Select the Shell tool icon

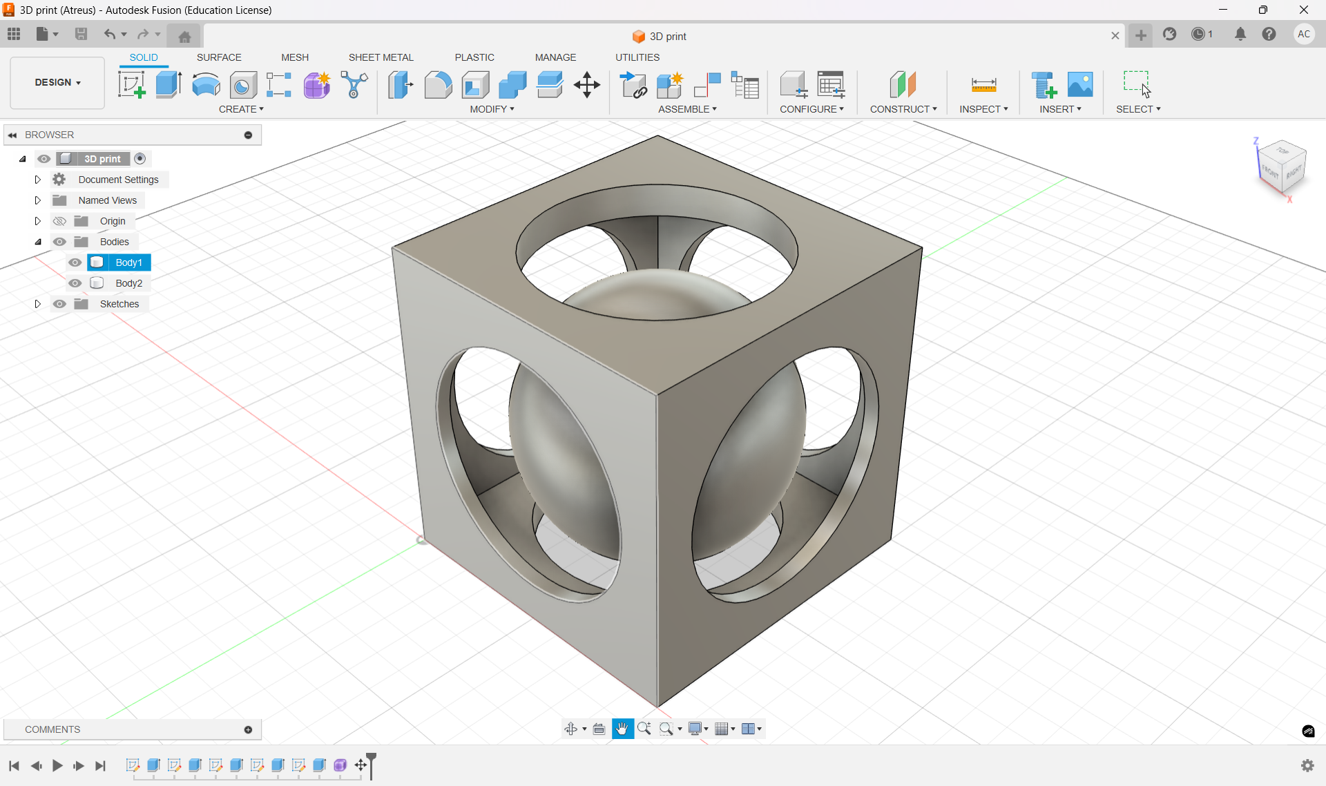pyautogui.click(x=476, y=85)
